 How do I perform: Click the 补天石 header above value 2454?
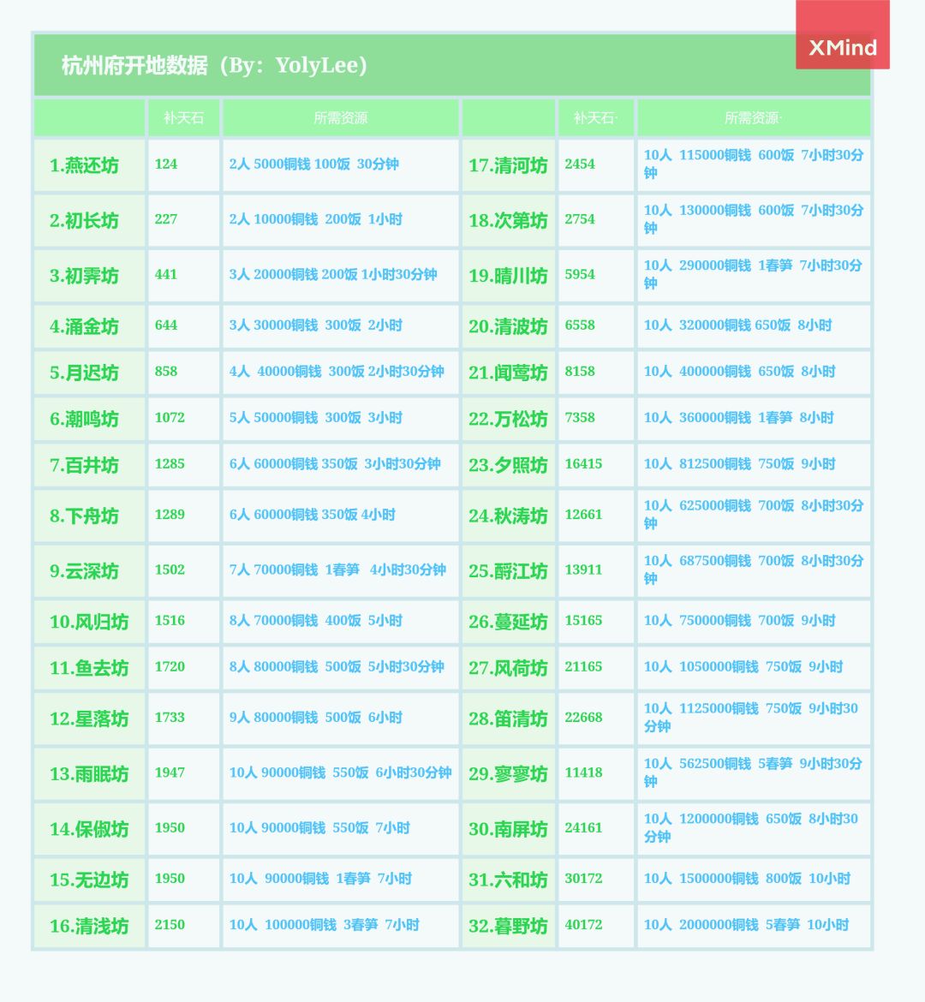click(x=595, y=118)
